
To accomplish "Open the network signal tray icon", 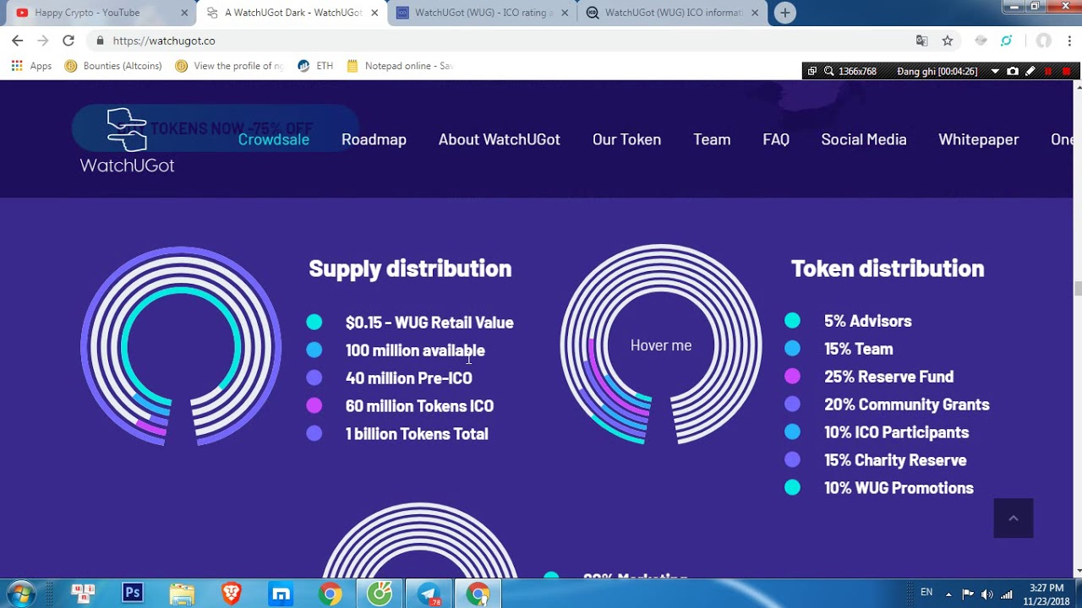I will [1007, 594].
